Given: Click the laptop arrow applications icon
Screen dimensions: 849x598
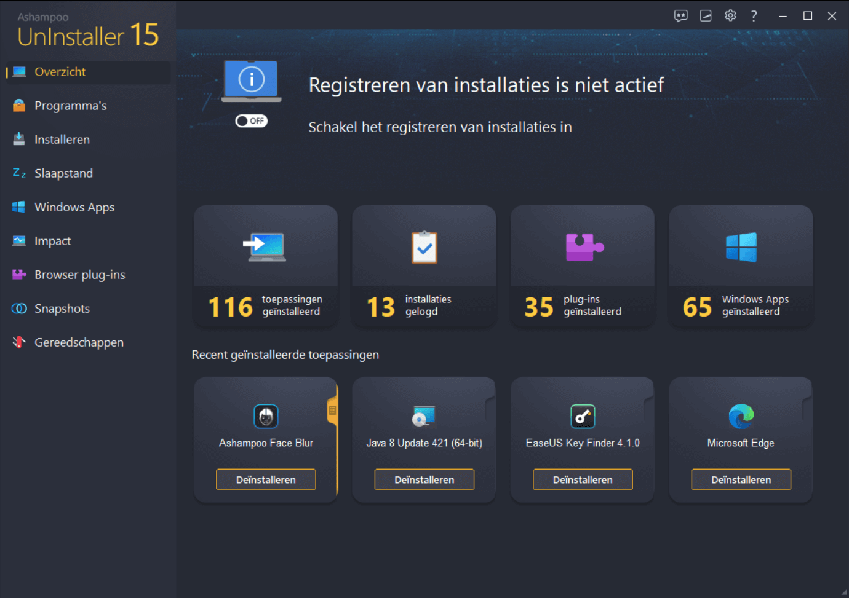Looking at the screenshot, I should click(x=265, y=247).
